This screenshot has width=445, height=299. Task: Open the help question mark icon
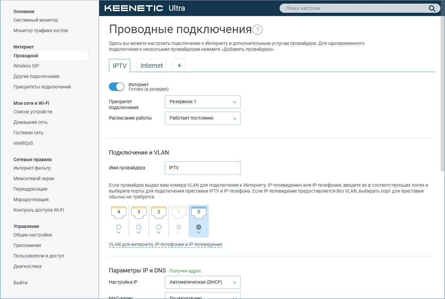[x=258, y=30]
